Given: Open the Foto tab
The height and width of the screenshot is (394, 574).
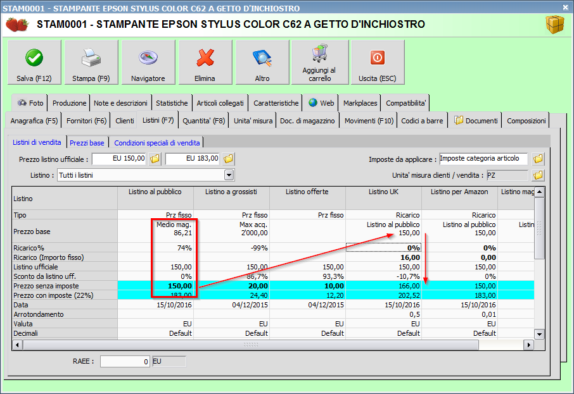Looking at the screenshot, I should click(x=30, y=103).
